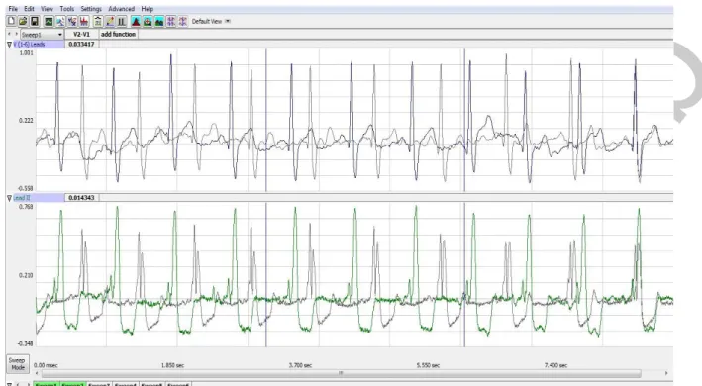
Task: Click the last purple arrows icon before Default View
Action: pos(182,21)
